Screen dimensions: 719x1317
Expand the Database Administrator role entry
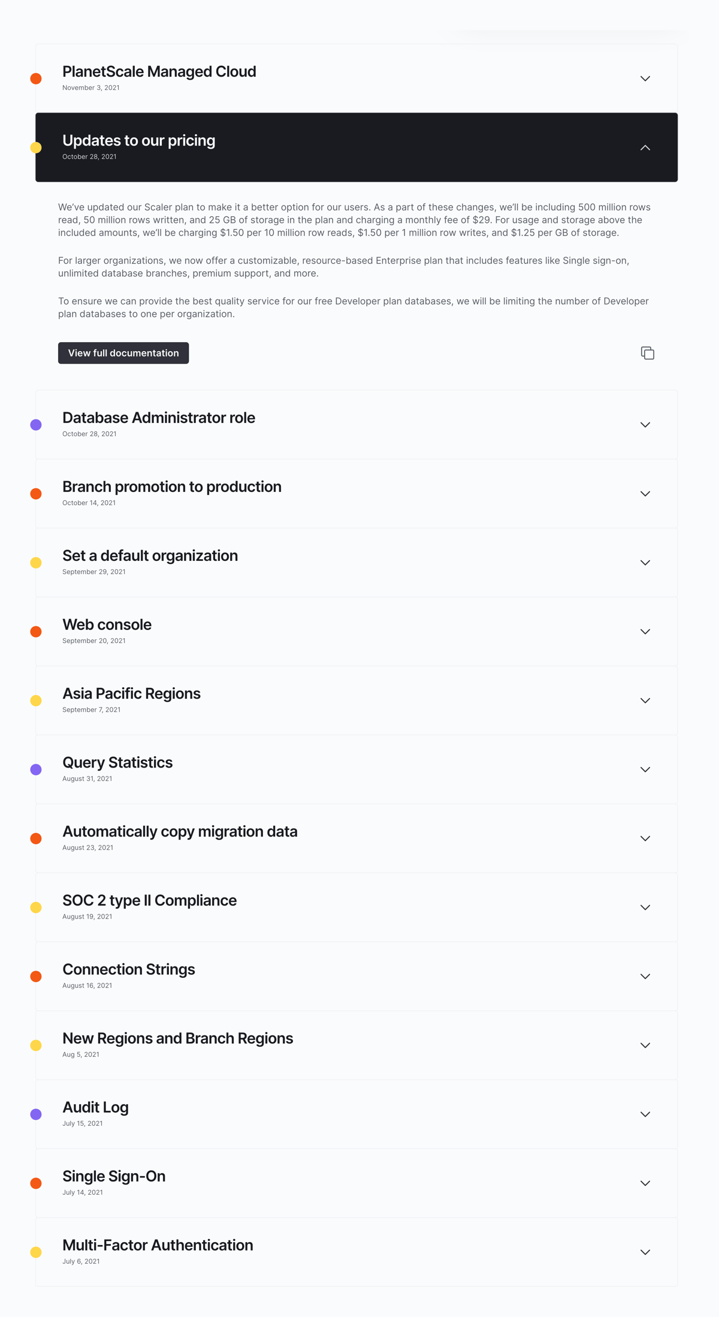pyautogui.click(x=645, y=424)
